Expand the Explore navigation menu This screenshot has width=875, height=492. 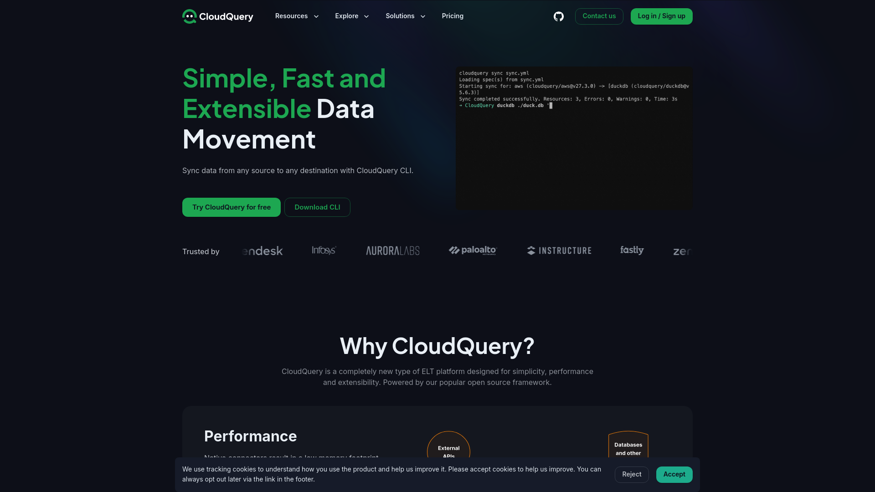point(351,16)
